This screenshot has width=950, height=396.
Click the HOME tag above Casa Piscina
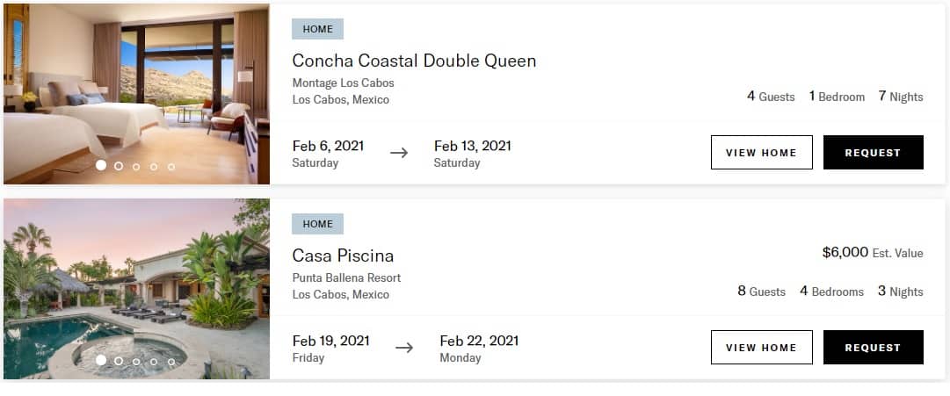coord(317,224)
